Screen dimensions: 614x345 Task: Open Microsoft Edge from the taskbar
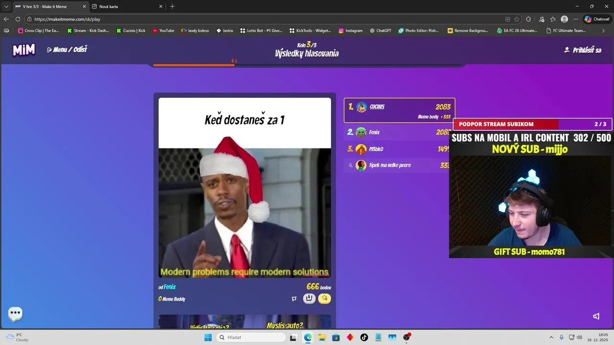point(308,337)
